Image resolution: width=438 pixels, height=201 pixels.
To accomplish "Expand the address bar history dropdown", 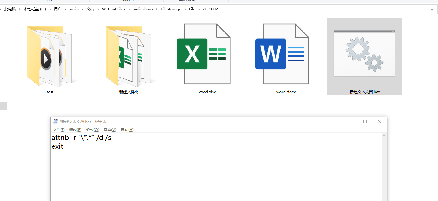I will click(x=432, y=9).
